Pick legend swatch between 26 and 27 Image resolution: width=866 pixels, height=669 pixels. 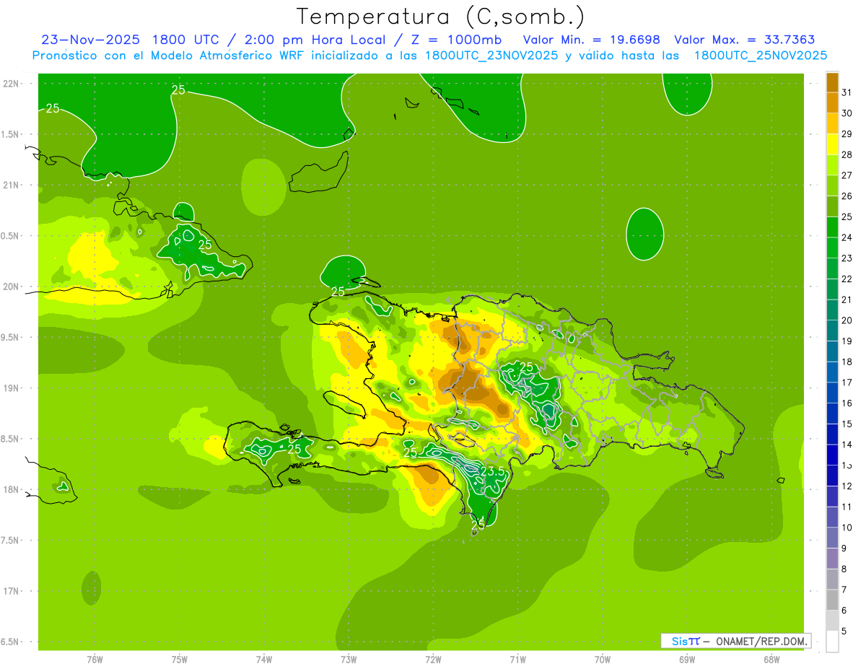click(x=833, y=185)
